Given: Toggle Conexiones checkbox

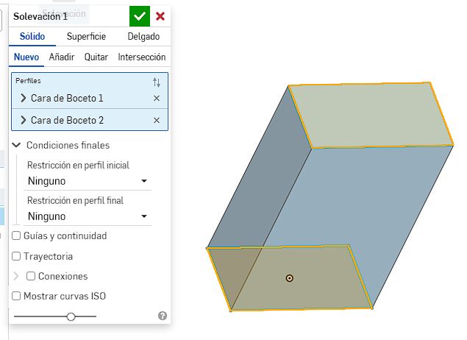Looking at the screenshot, I should click(31, 277).
